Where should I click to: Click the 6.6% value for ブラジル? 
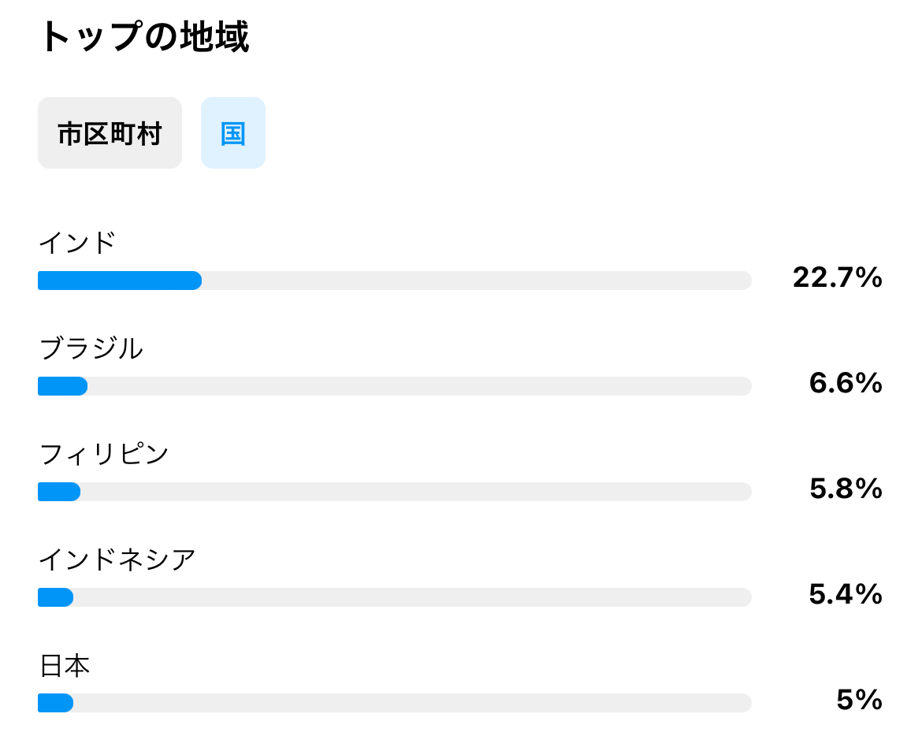tap(845, 383)
